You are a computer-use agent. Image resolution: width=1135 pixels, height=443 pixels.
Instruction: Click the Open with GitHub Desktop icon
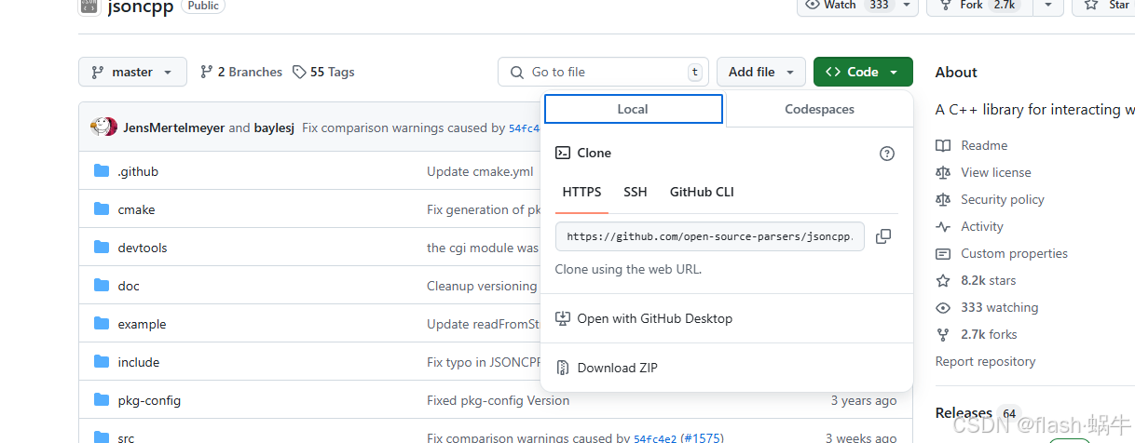pyautogui.click(x=563, y=318)
